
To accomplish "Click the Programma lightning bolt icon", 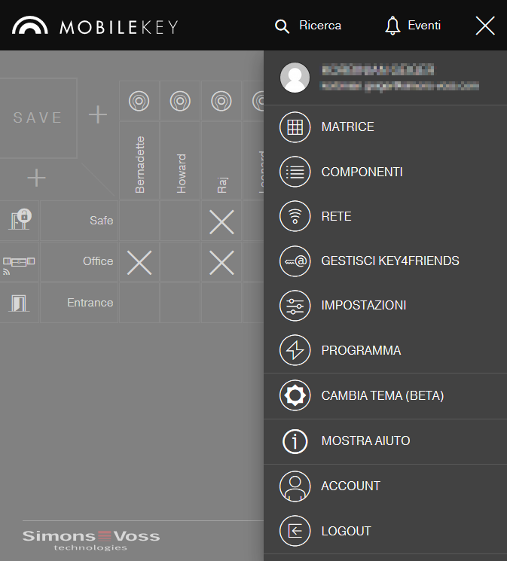I will [295, 350].
